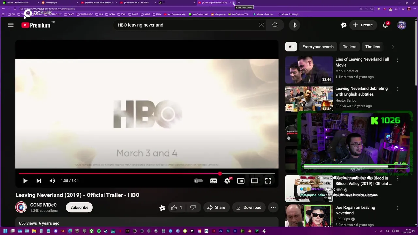This screenshot has width=418, height=235.
Task: Open the Wplace Tool Help bookmark
Action: click(x=289, y=14)
